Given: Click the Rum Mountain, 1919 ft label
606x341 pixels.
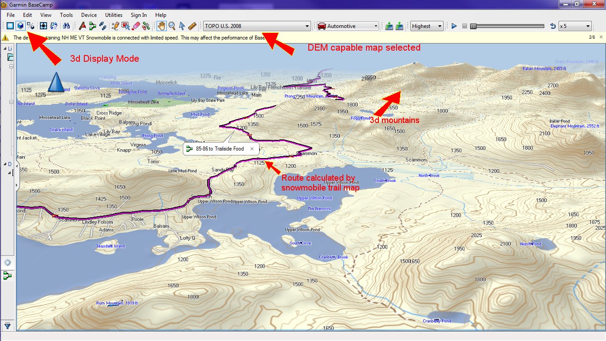Looking at the screenshot, I should click(x=117, y=303).
